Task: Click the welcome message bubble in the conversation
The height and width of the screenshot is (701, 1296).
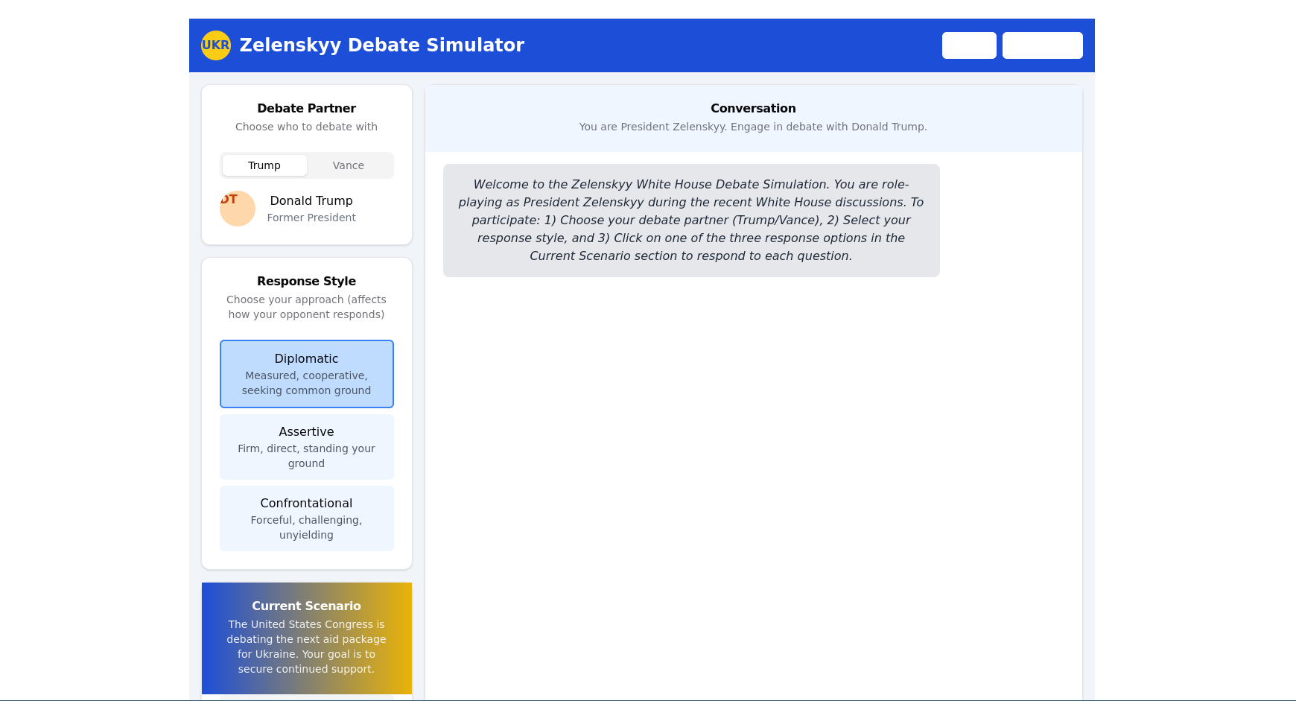Action: [x=691, y=221]
